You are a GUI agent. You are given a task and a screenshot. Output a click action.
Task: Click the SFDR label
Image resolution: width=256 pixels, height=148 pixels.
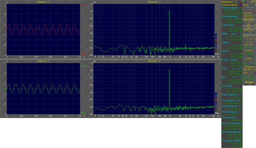225,51
